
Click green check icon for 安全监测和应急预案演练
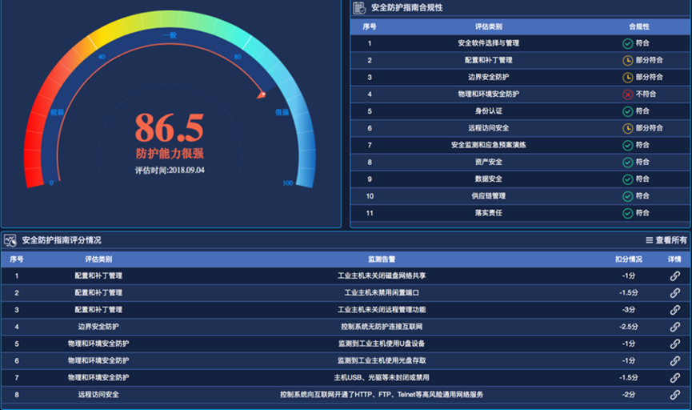(x=627, y=146)
